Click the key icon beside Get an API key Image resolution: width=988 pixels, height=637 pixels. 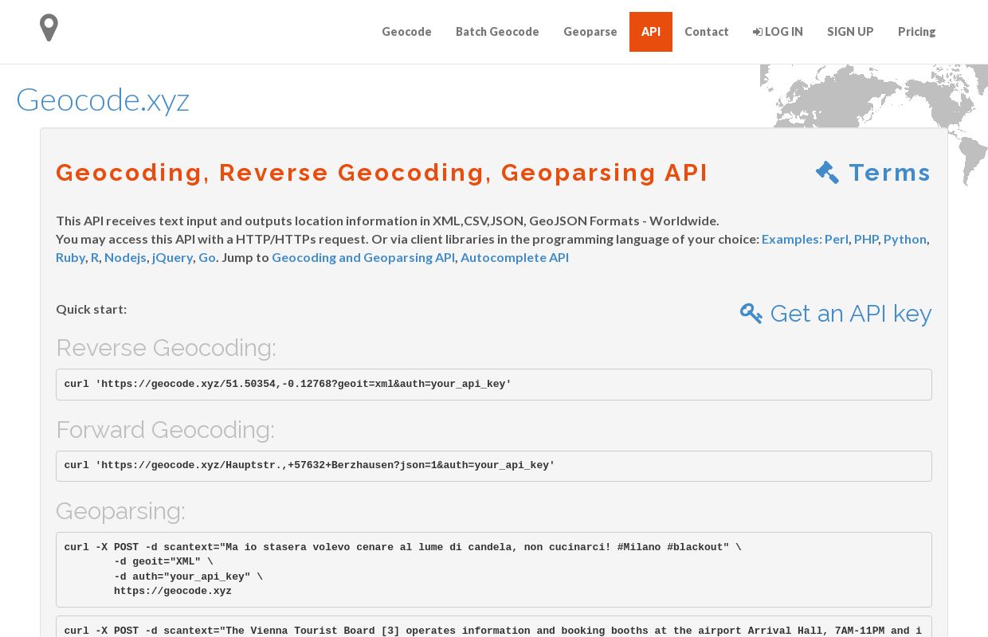pos(751,314)
